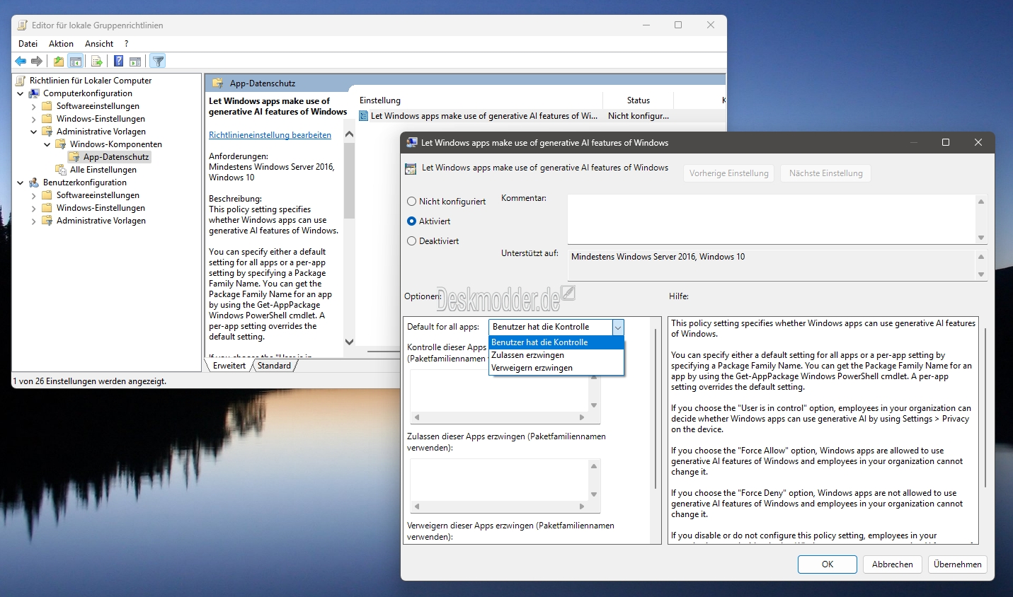Collapse the Computerkonfiguration tree node
The image size is (1013, 597).
coord(21,93)
